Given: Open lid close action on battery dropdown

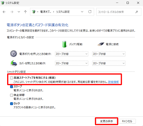Looking at the screenshot, I should pos(71,63).
